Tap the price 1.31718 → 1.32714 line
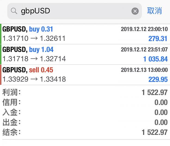The height and width of the screenshot is (146, 170). click(34, 59)
